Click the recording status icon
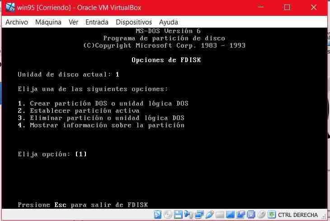The width and height of the screenshot is (330, 221). [x=240, y=215]
